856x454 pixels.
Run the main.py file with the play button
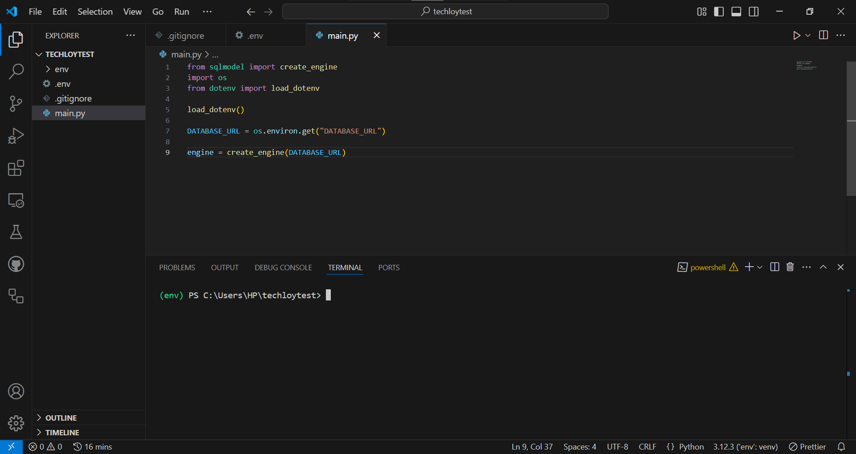coord(797,35)
